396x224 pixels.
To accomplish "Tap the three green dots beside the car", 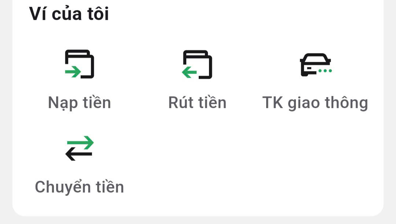I will [x=325, y=71].
